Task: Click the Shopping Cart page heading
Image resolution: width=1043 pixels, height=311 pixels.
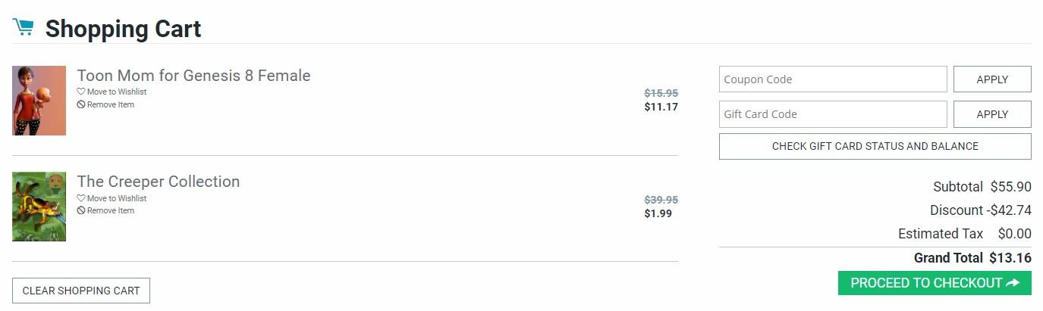Action: pos(123,29)
